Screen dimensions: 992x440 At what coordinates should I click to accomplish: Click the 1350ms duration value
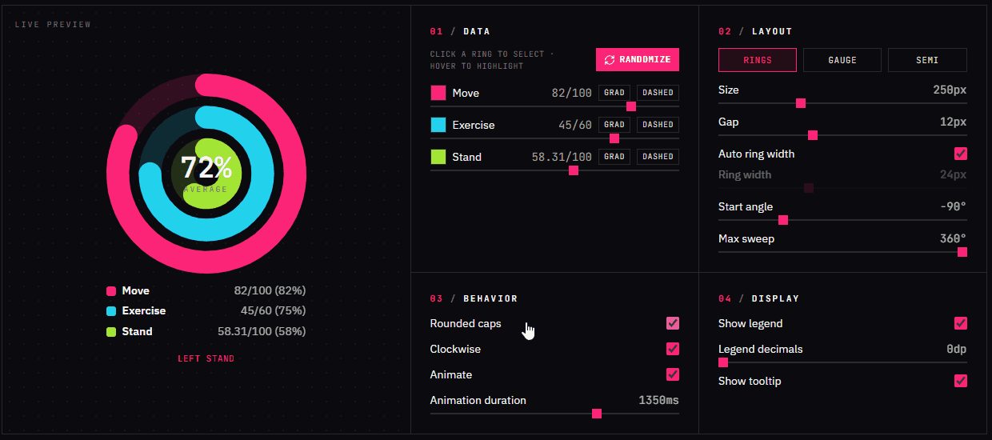coord(658,400)
